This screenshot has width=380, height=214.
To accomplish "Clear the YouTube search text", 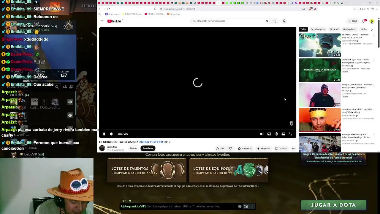I will [267, 21].
